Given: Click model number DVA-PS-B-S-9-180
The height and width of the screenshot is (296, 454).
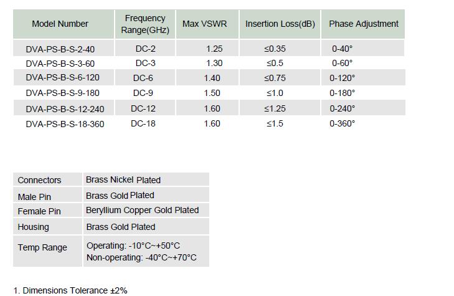Looking at the screenshot, I should tap(62, 93).
